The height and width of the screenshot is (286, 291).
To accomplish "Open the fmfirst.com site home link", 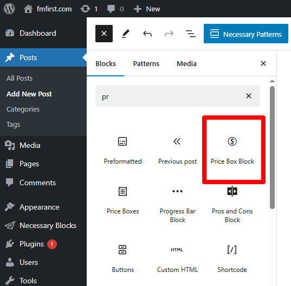I will (x=48, y=9).
